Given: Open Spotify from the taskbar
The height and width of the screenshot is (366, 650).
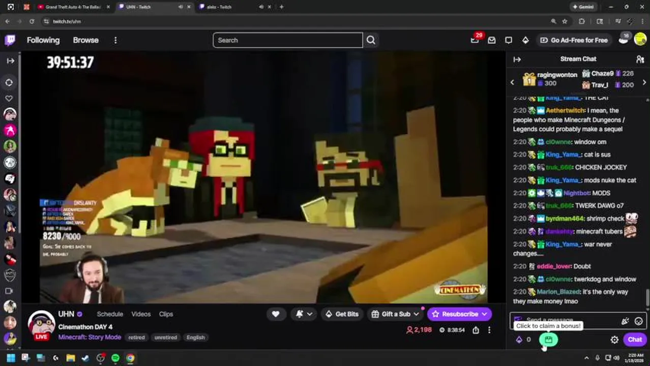Looking at the screenshot, I should [x=115, y=358].
